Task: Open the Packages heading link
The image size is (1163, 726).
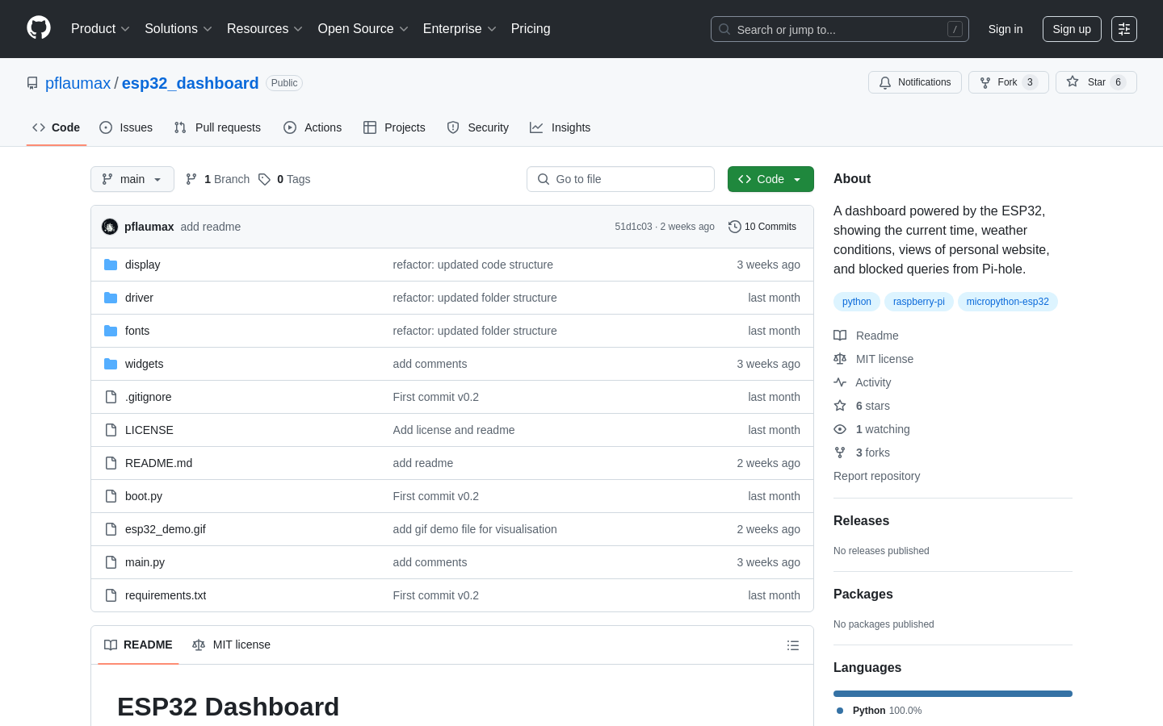Action: [863, 595]
